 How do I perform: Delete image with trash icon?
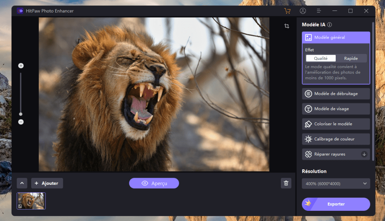(286, 183)
